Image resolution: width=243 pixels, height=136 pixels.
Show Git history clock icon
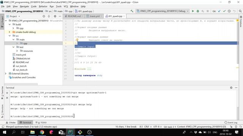click(229, 11)
